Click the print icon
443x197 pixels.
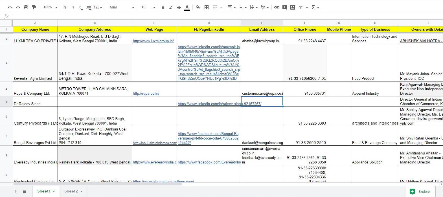point(26,7)
